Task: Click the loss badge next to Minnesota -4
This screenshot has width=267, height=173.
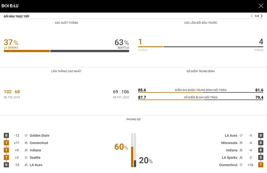Action: coord(261,143)
